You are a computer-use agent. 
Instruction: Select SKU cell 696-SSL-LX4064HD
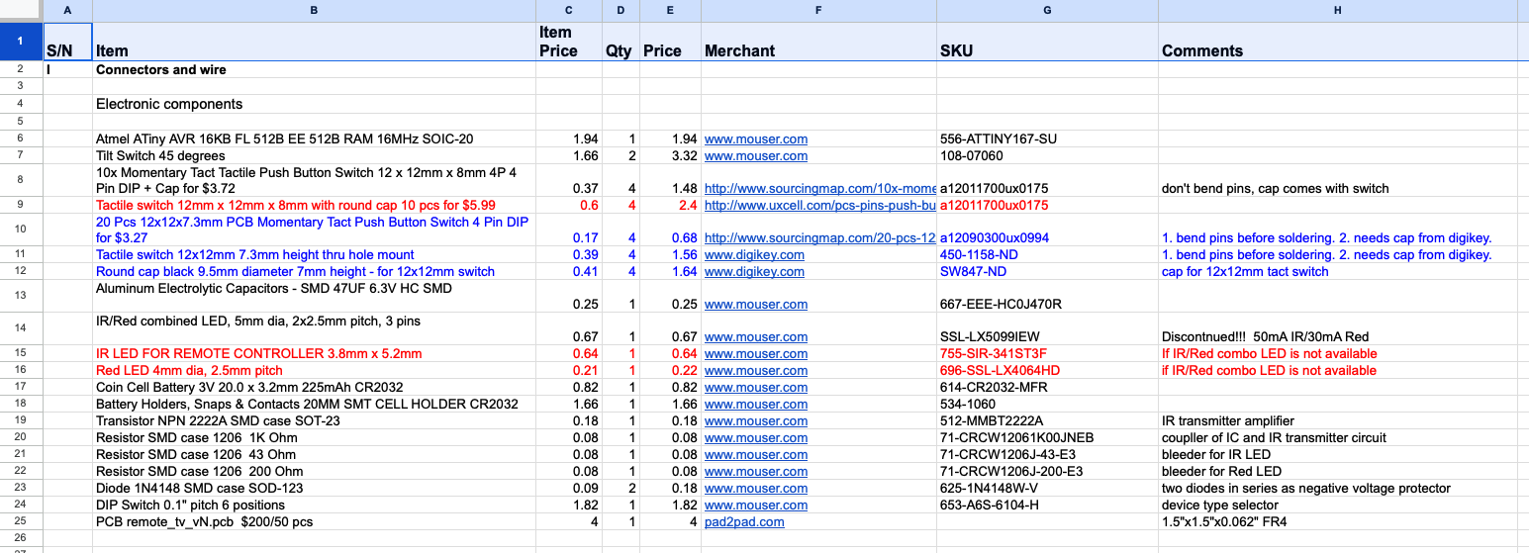pos(1047,371)
